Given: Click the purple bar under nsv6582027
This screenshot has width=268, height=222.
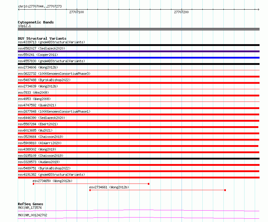Looking at the screenshot, I should coord(139,51).
